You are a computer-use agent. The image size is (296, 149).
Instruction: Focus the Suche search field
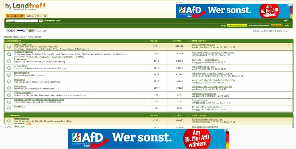[x=22, y=21]
